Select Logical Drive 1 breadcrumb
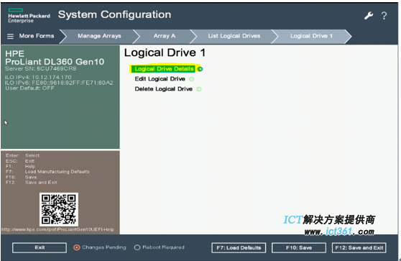Viewport: 401px width, 261px height. coord(311,36)
